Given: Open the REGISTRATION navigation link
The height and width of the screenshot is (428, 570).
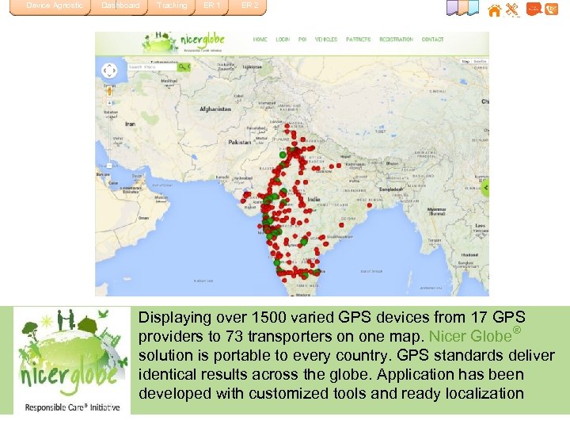Looking at the screenshot, I should click(397, 40).
